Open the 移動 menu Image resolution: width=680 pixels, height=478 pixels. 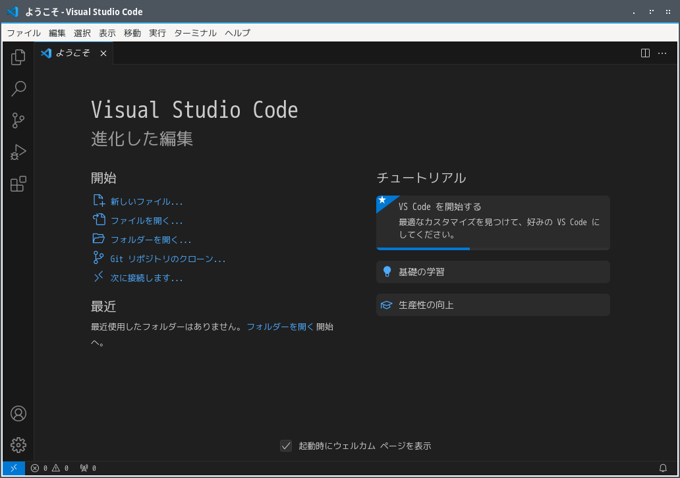coord(132,33)
